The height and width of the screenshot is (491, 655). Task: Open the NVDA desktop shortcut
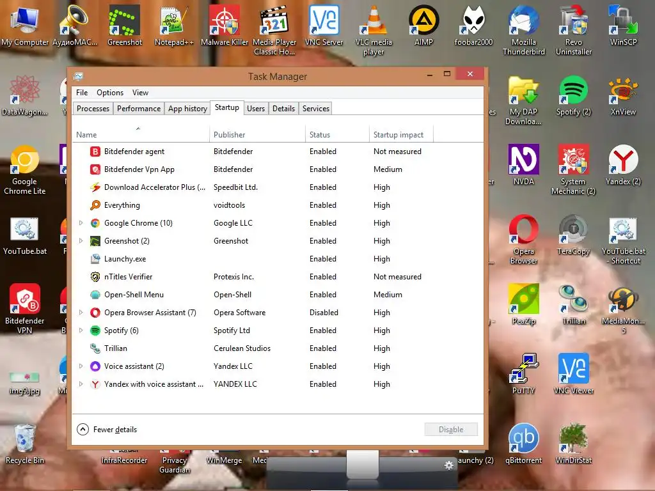(x=523, y=165)
